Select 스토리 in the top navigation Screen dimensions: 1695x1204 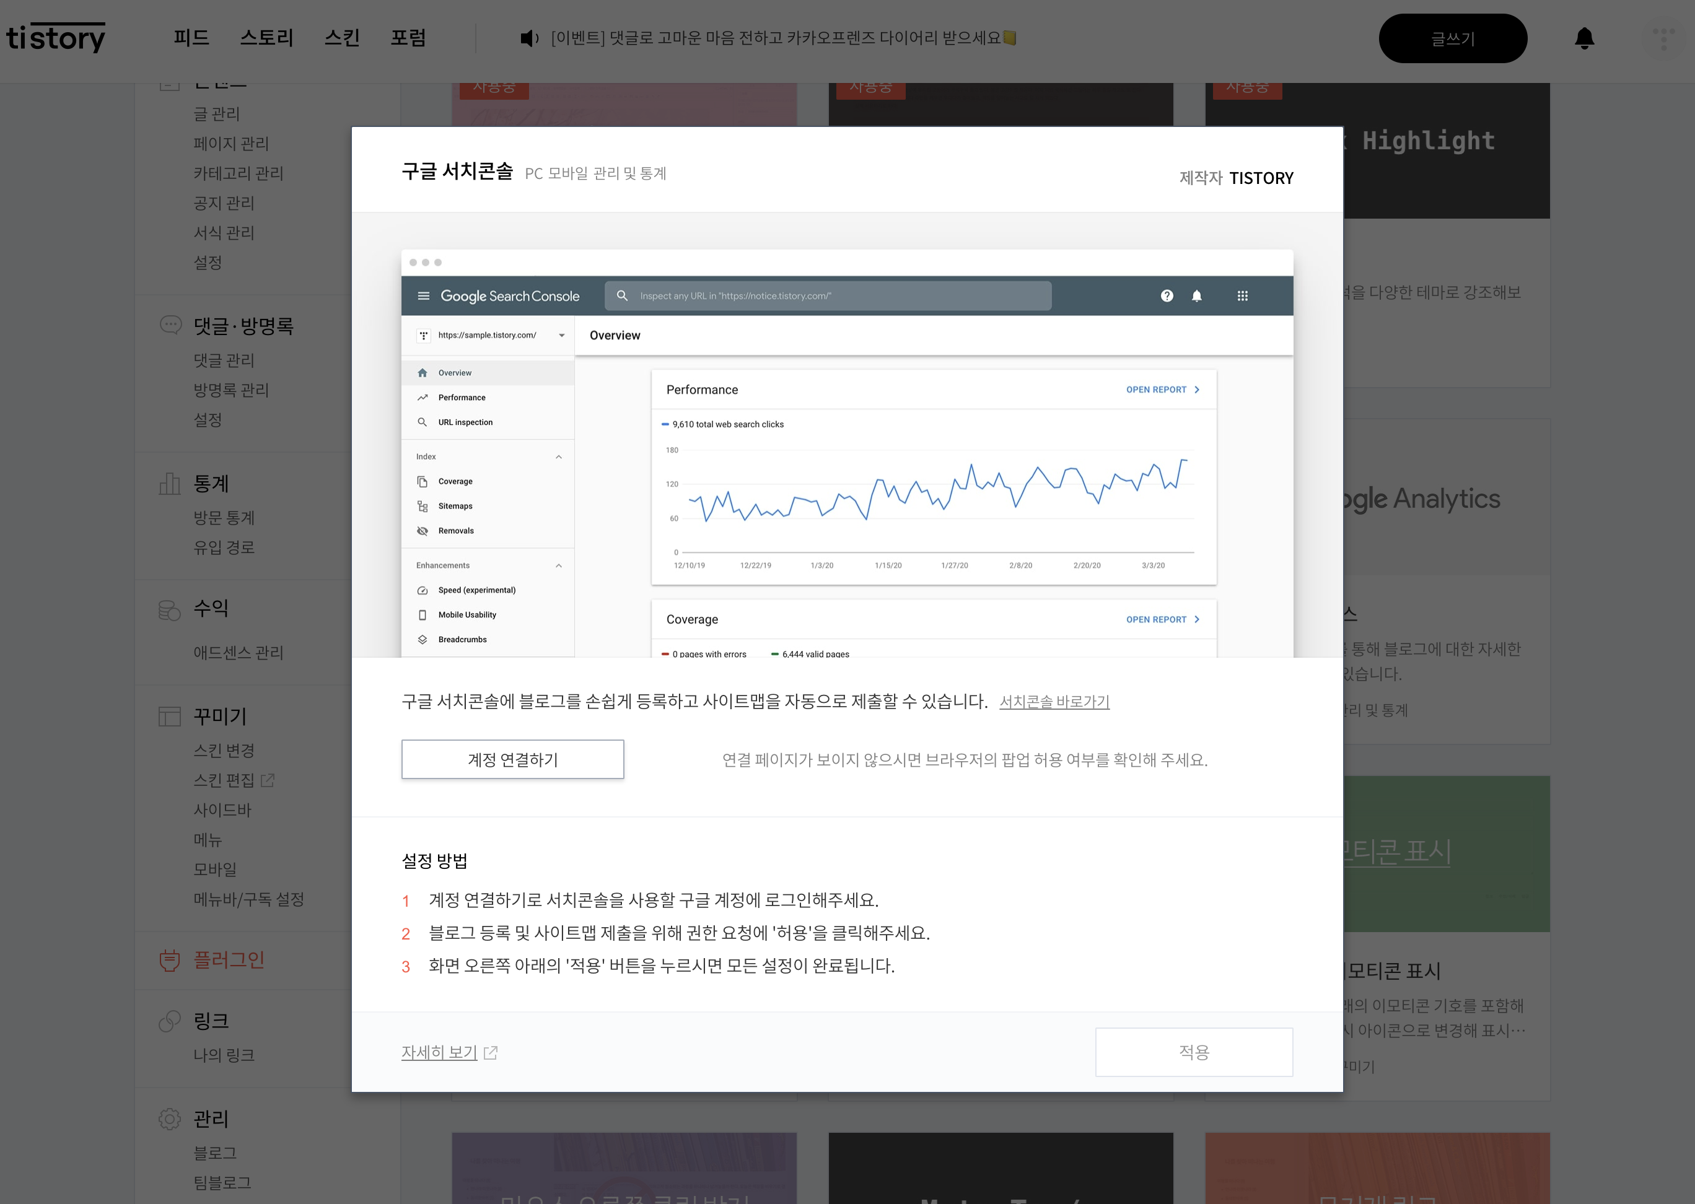(267, 38)
